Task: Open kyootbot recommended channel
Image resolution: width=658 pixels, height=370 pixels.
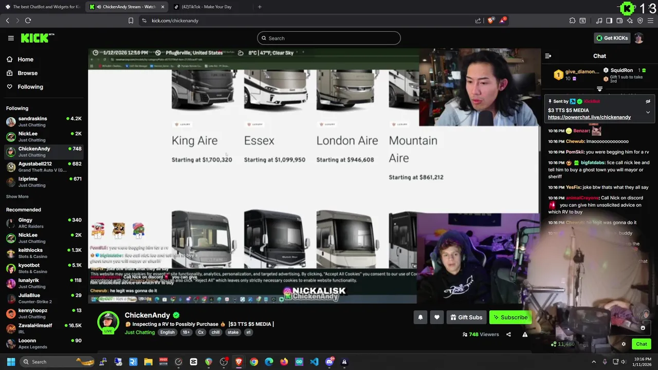Action: click(44, 268)
